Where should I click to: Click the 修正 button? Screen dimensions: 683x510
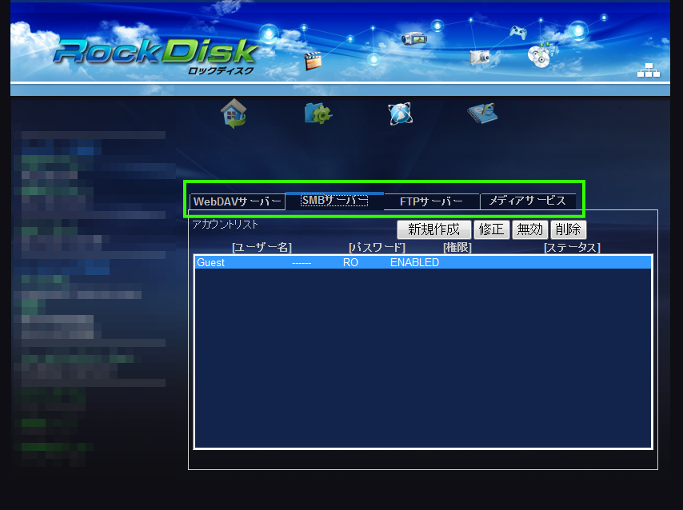click(492, 229)
